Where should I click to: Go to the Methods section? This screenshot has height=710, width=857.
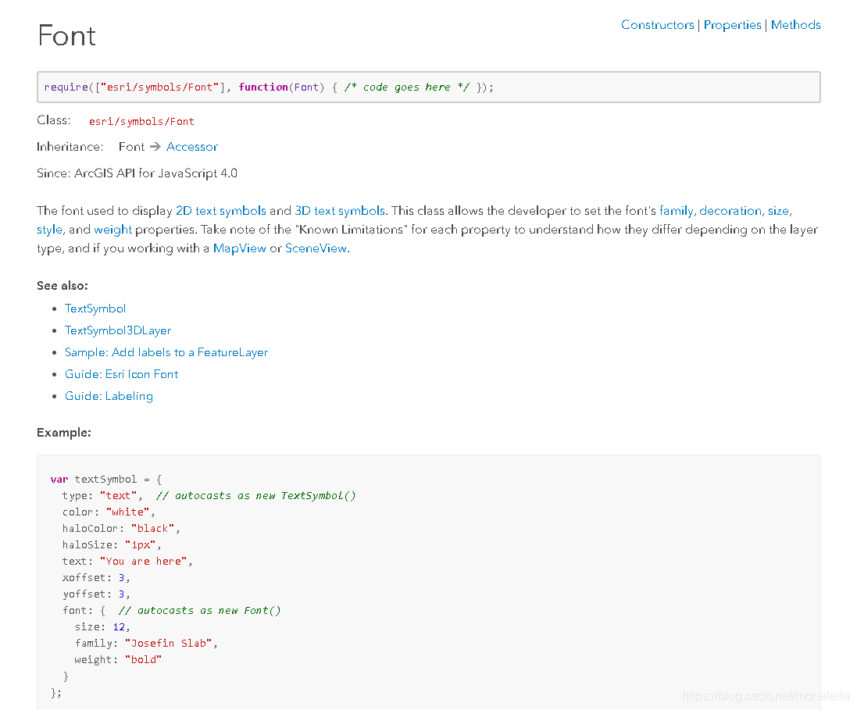click(796, 25)
